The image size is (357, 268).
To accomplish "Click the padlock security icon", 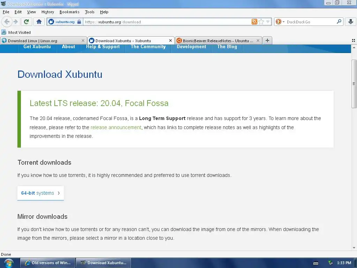I will pos(79,22).
